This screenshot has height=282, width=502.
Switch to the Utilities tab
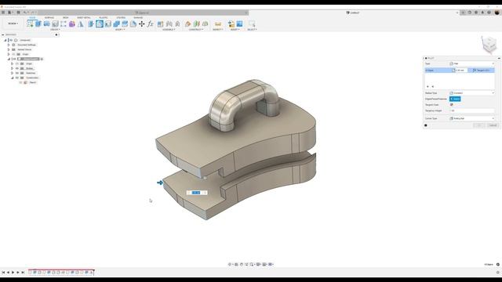tap(121, 17)
